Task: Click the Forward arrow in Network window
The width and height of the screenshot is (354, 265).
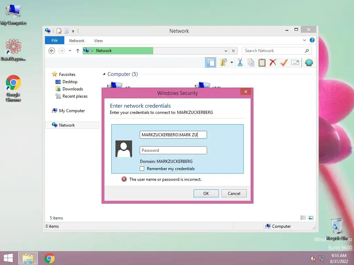Action: coord(62,51)
